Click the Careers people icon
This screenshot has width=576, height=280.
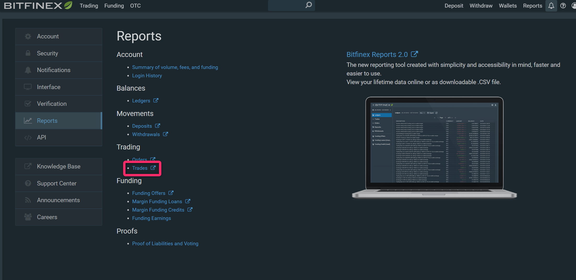(28, 217)
